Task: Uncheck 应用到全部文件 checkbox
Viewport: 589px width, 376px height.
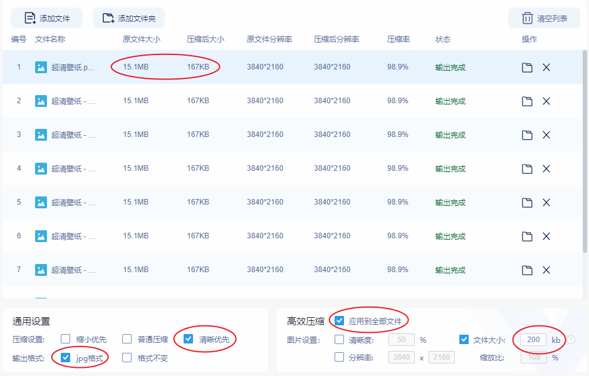Action: tap(339, 320)
